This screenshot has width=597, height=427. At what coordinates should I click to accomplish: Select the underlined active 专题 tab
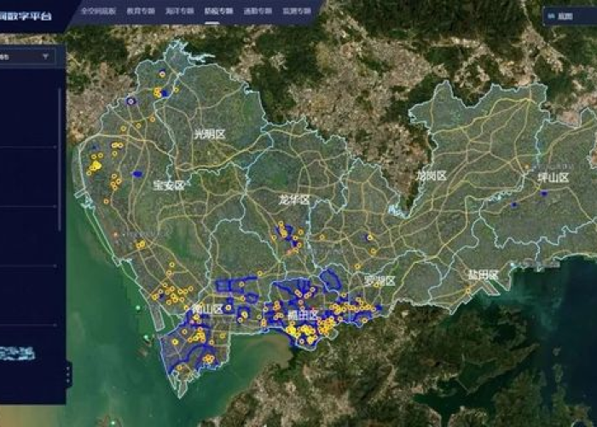click(x=219, y=11)
